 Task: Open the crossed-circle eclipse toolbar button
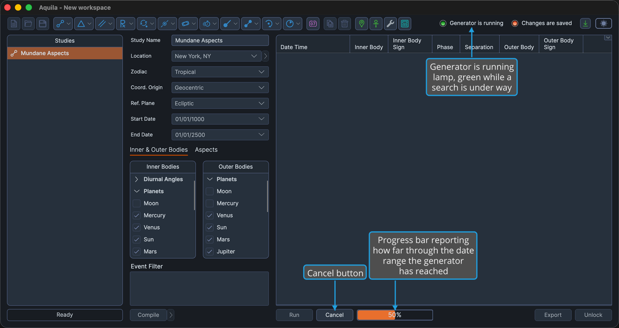[x=167, y=24]
